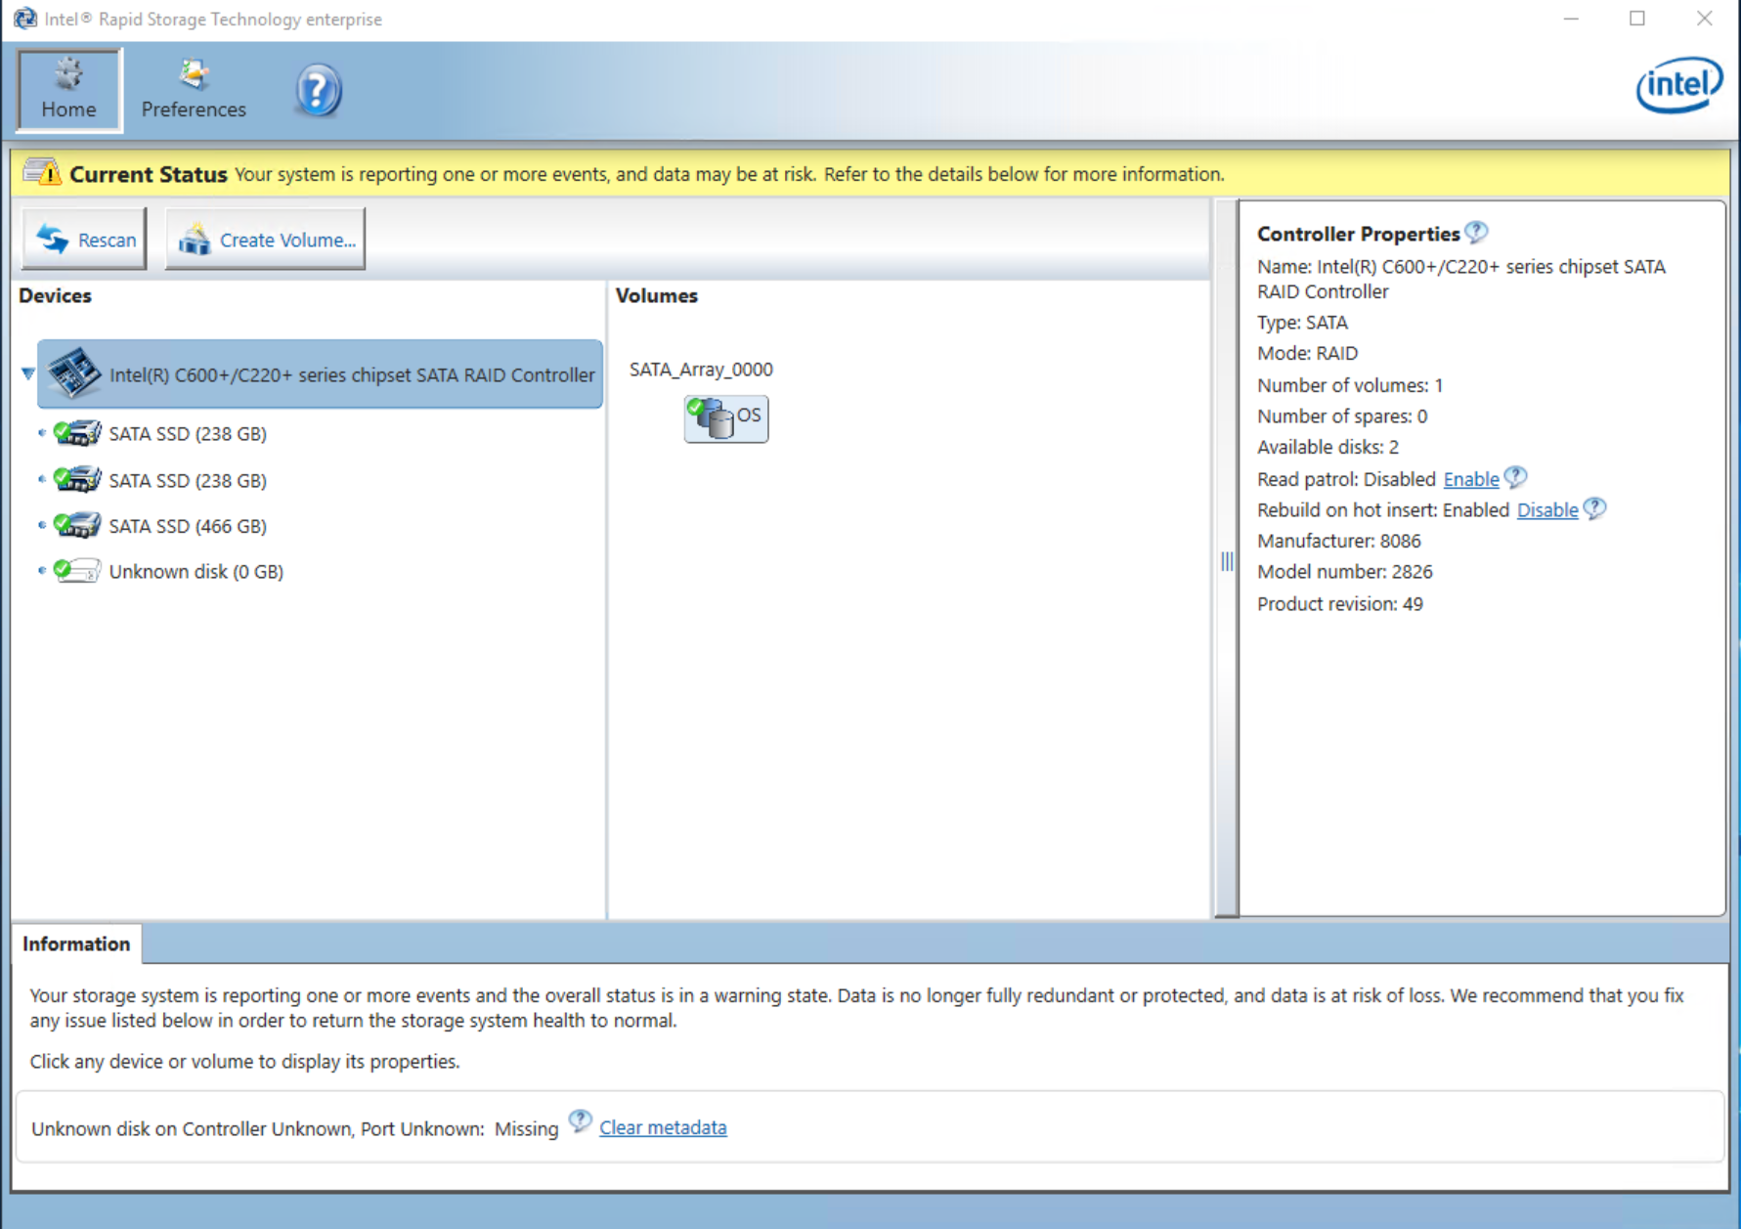Click the Rescan button
The width and height of the screenshot is (1741, 1229).
pyautogui.click(x=85, y=239)
